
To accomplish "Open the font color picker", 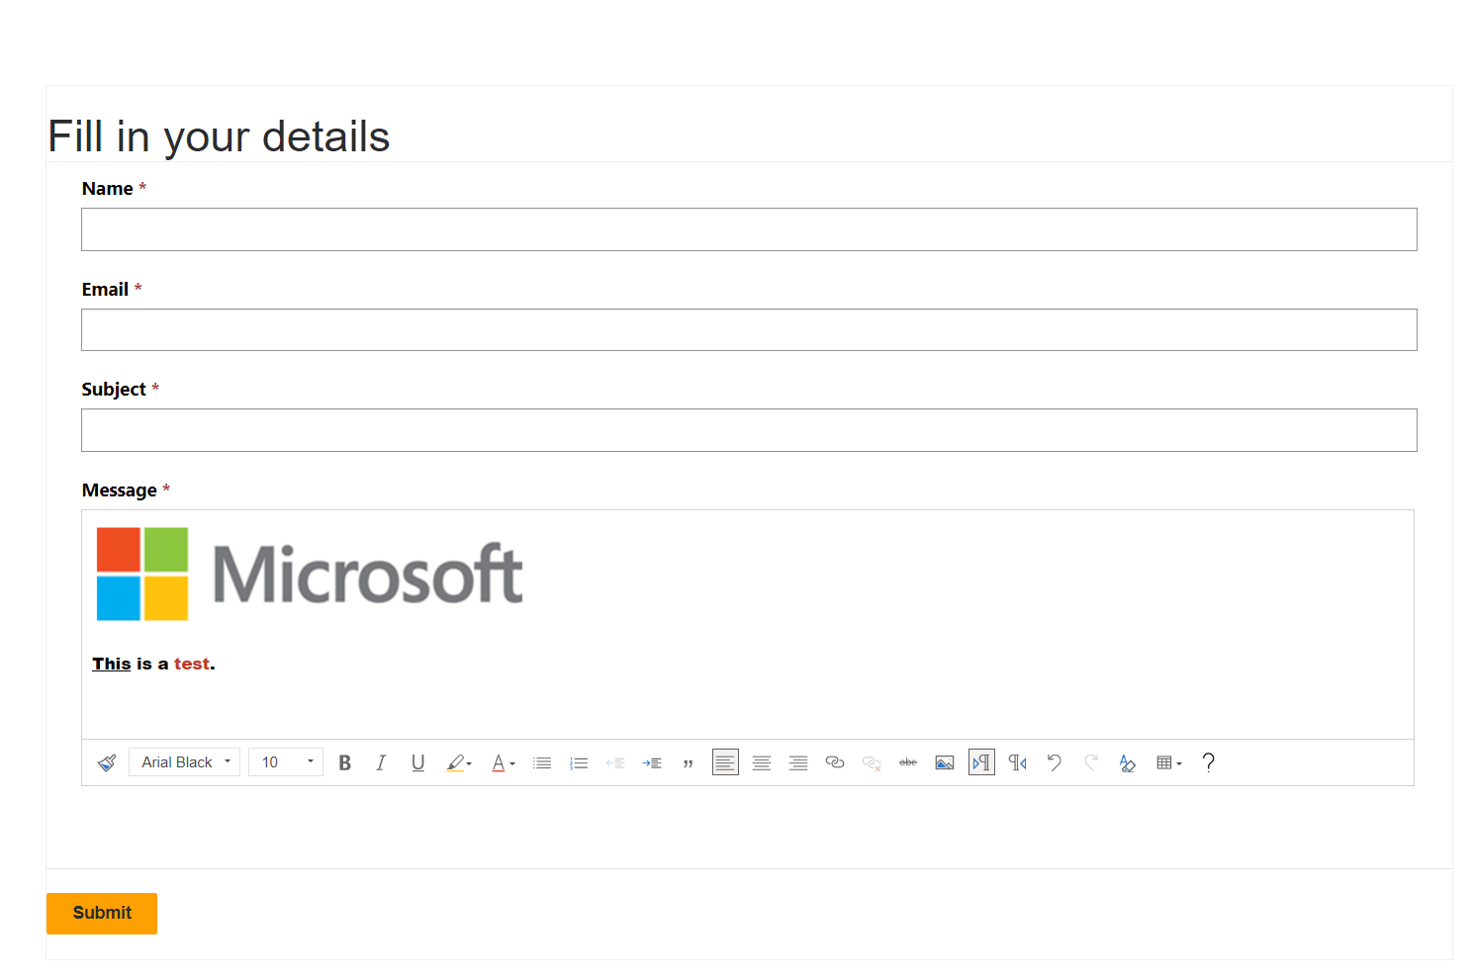I will pyautogui.click(x=503, y=761).
